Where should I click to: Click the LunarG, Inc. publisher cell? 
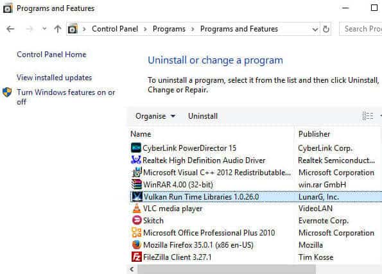click(318, 197)
